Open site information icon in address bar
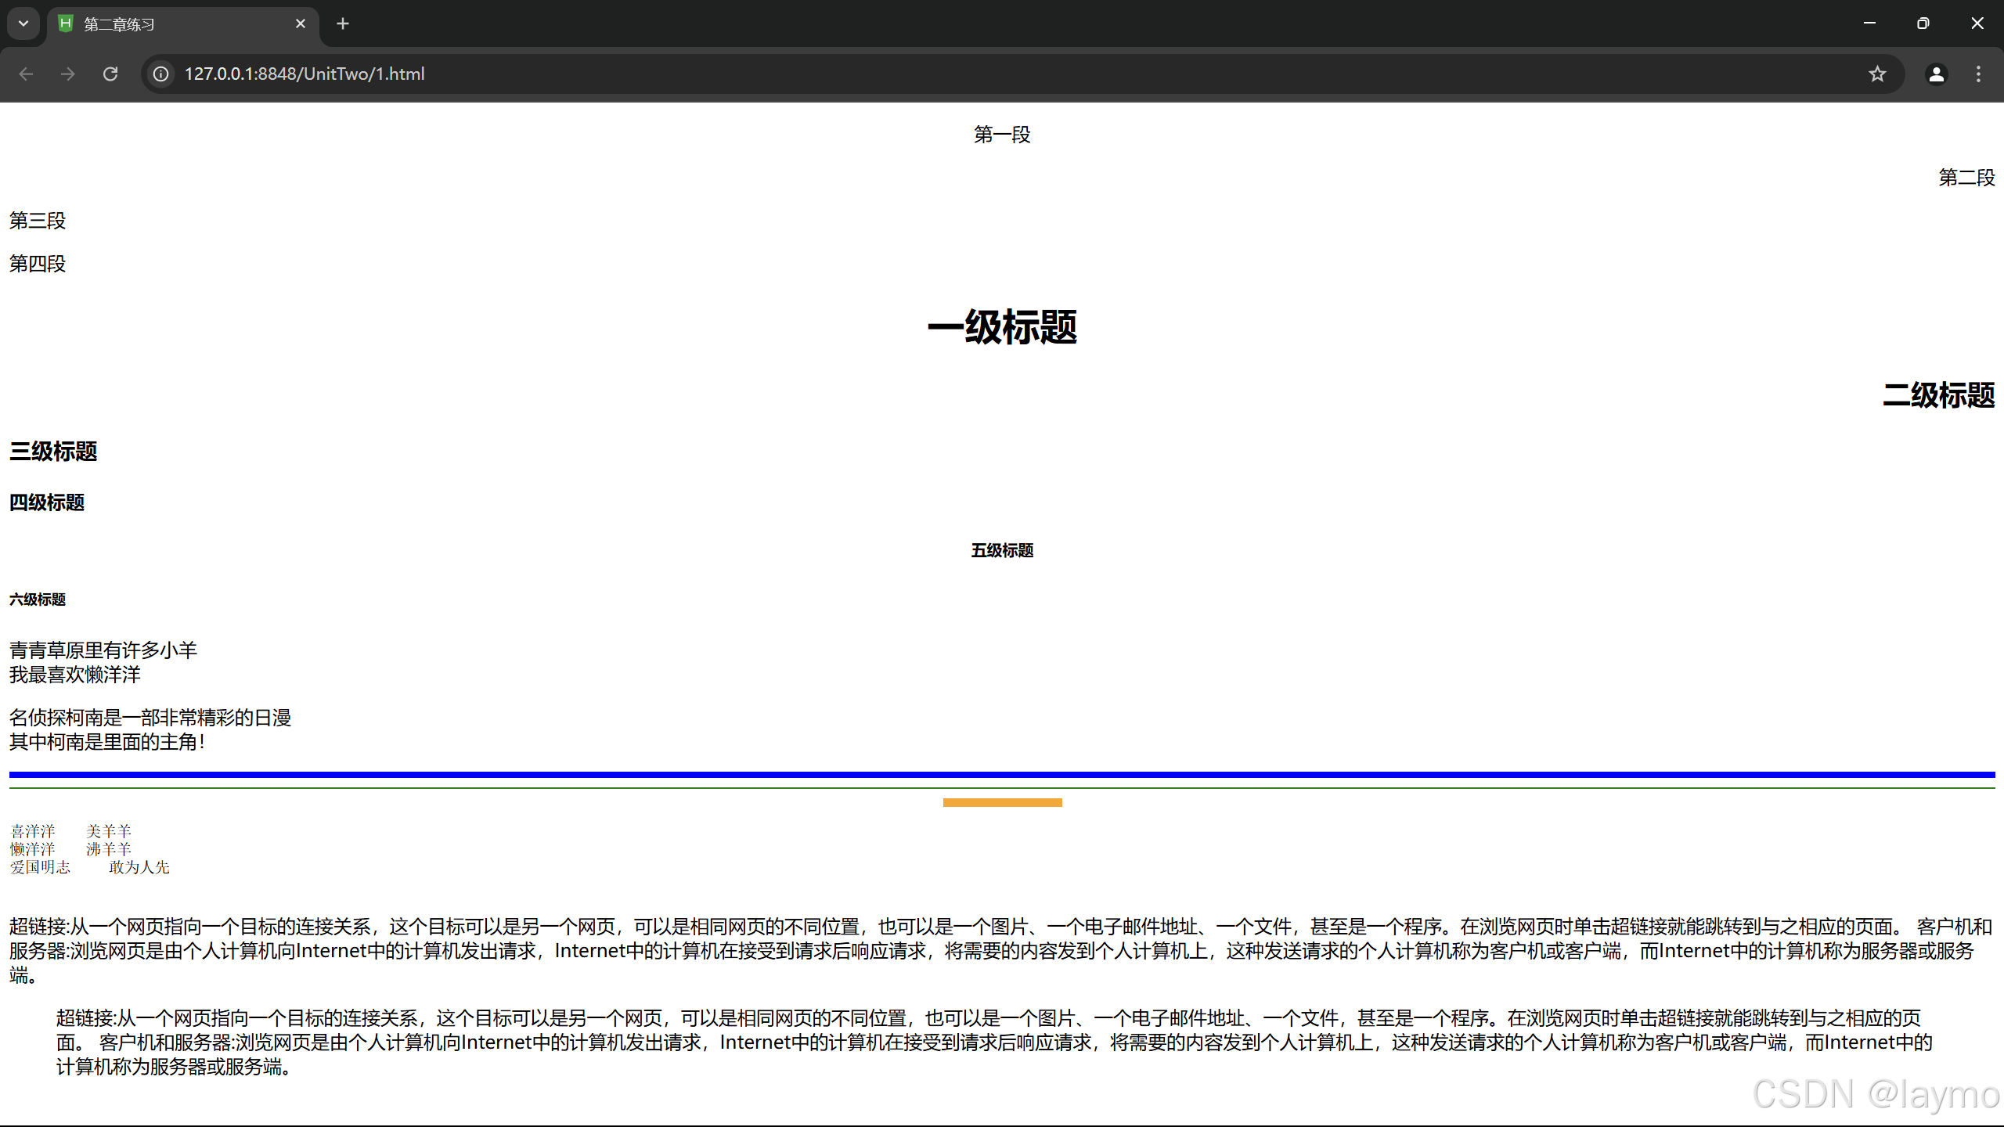 tap(160, 74)
